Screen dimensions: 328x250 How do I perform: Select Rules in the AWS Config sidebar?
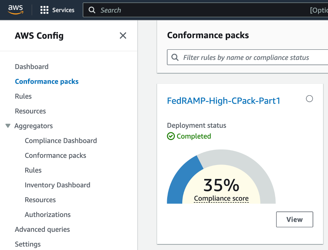pos(23,96)
